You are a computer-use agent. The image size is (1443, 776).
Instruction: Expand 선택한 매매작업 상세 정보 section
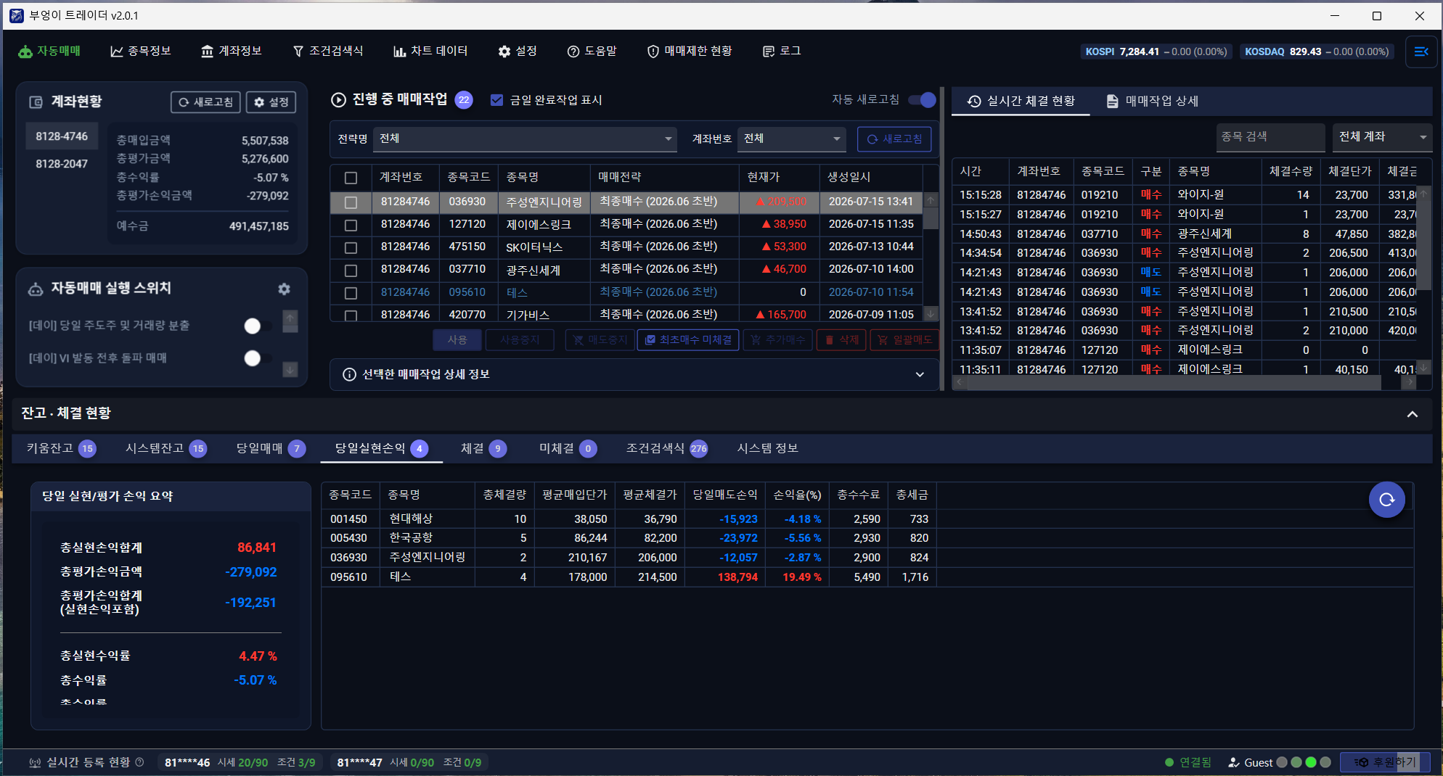634,374
